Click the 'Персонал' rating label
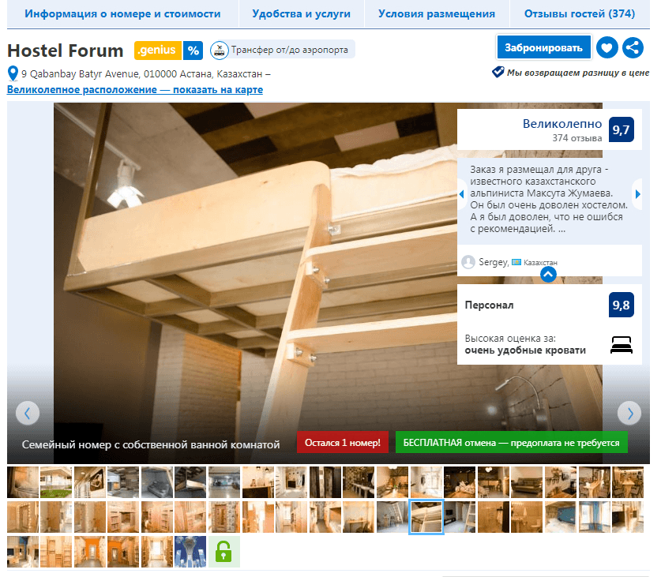Image resolution: width=661 pixels, height=577 pixels. (x=489, y=305)
